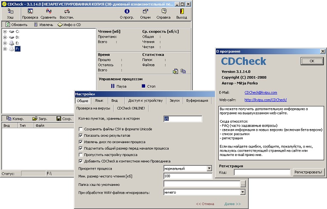Click the Папка хэш по умолчанию field

pyautogui.click(x=202, y=184)
